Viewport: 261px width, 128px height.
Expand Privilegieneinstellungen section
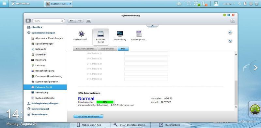pyautogui.click(x=45, y=103)
